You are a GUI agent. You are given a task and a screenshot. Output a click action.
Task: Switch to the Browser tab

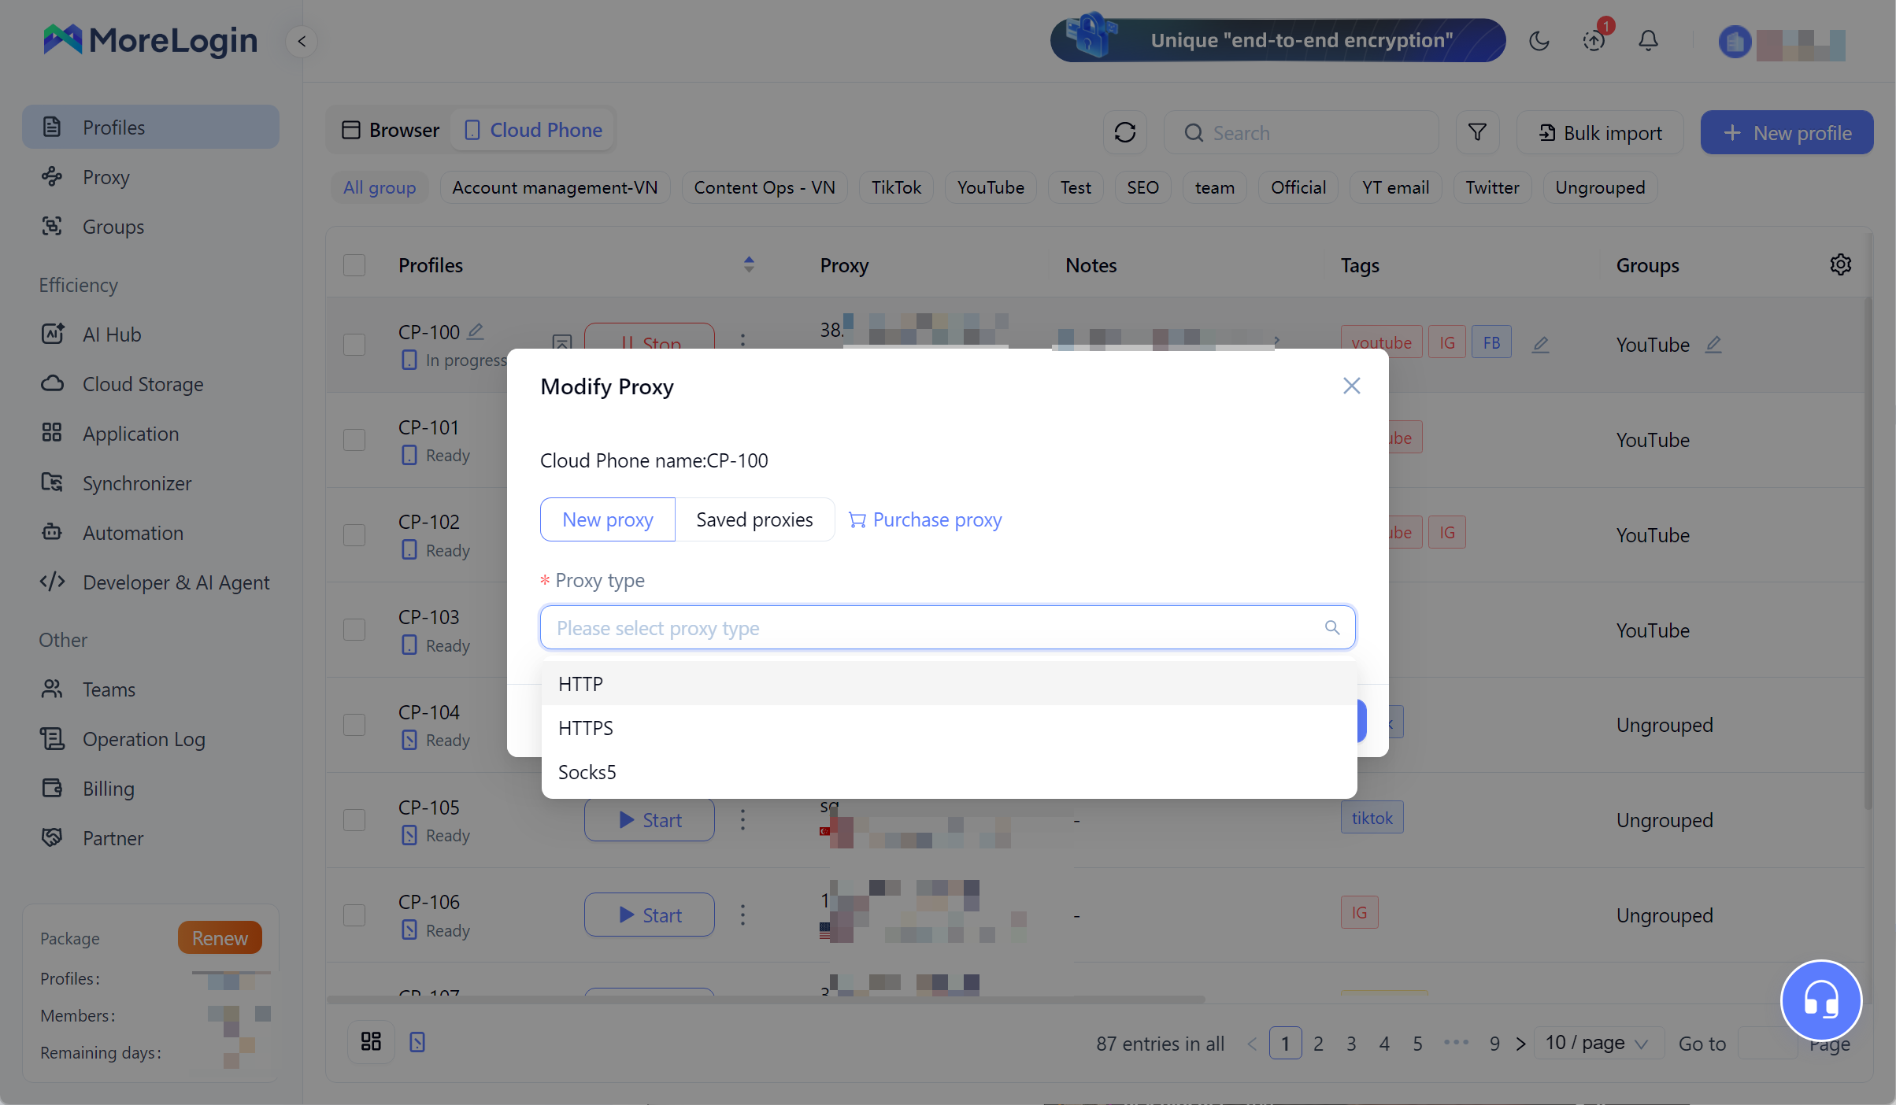click(x=391, y=130)
